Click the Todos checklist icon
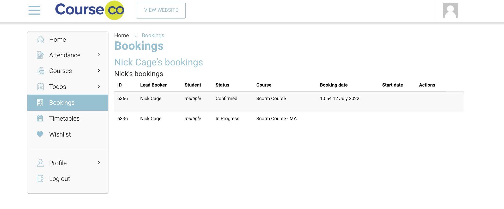Image resolution: width=504 pixels, height=209 pixels. pyautogui.click(x=40, y=87)
